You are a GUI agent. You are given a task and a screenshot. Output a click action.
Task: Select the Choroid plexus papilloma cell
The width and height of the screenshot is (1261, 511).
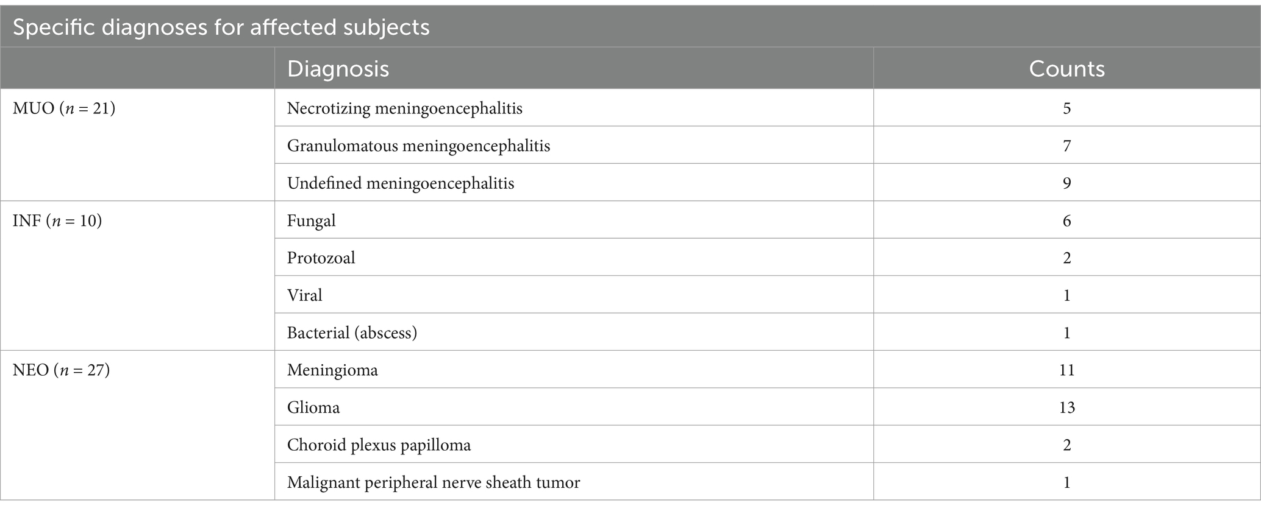[x=379, y=445]
